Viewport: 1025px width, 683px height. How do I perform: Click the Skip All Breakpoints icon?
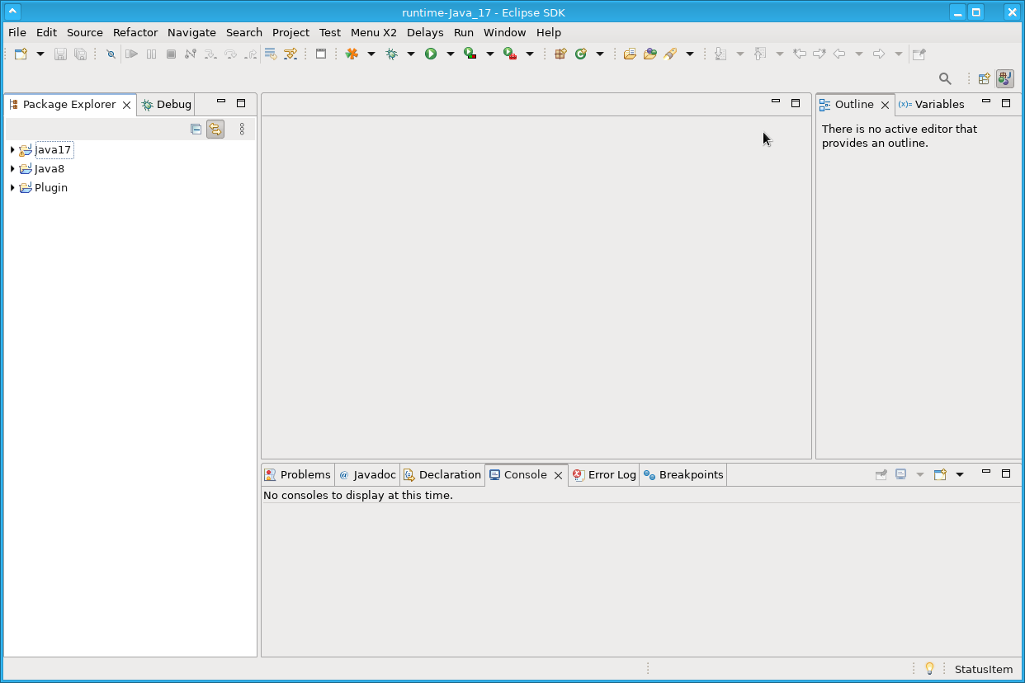[111, 54]
